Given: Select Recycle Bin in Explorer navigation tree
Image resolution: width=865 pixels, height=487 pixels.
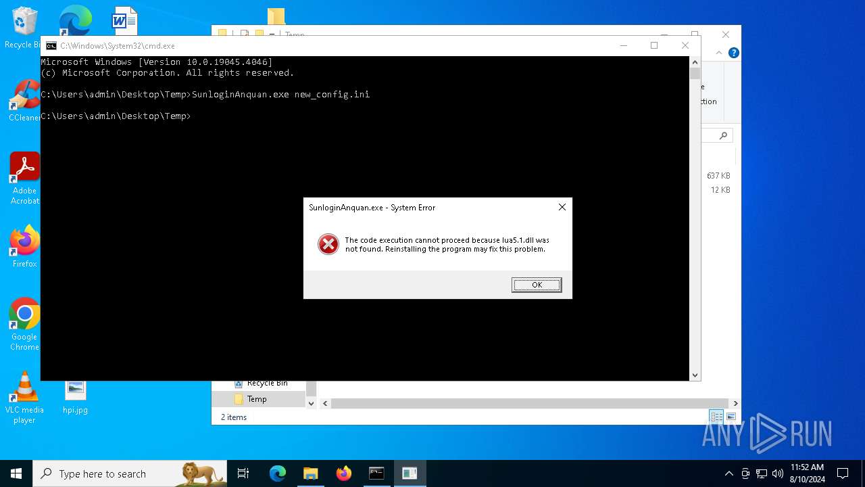Looking at the screenshot, I should (x=267, y=384).
